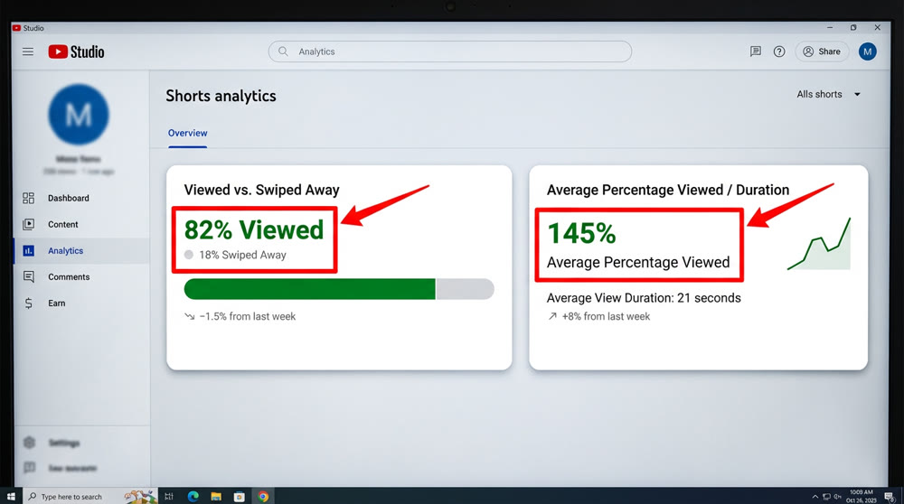This screenshot has height=504, width=904.
Task: Click the green viewed progress bar
Action: tap(309, 289)
